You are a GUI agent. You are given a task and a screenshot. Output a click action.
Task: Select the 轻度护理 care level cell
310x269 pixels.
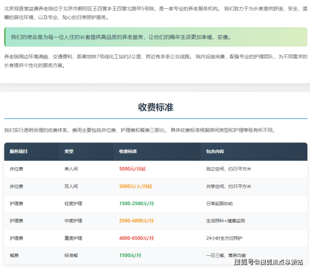[x=73, y=204]
